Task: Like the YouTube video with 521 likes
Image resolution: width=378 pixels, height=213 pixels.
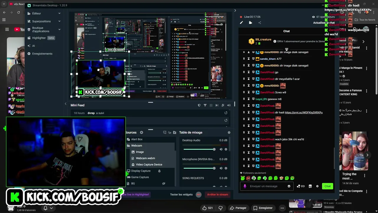Action: coord(207,208)
